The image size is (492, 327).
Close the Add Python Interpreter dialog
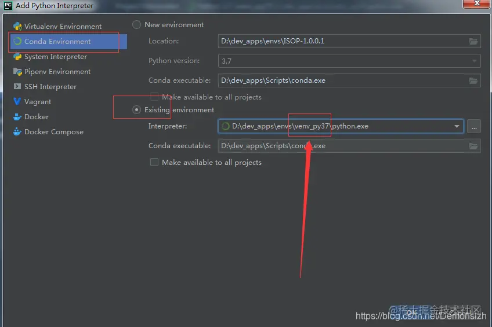(477, 3)
